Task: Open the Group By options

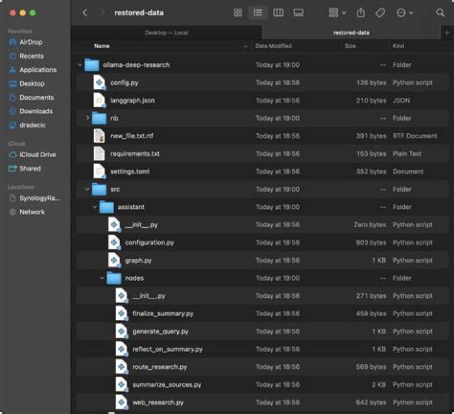Action: point(337,13)
